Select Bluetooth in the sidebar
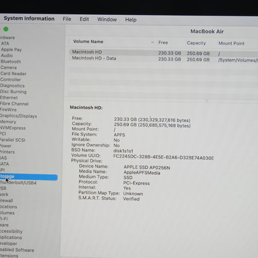The image size is (258, 258). [x=11, y=61]
